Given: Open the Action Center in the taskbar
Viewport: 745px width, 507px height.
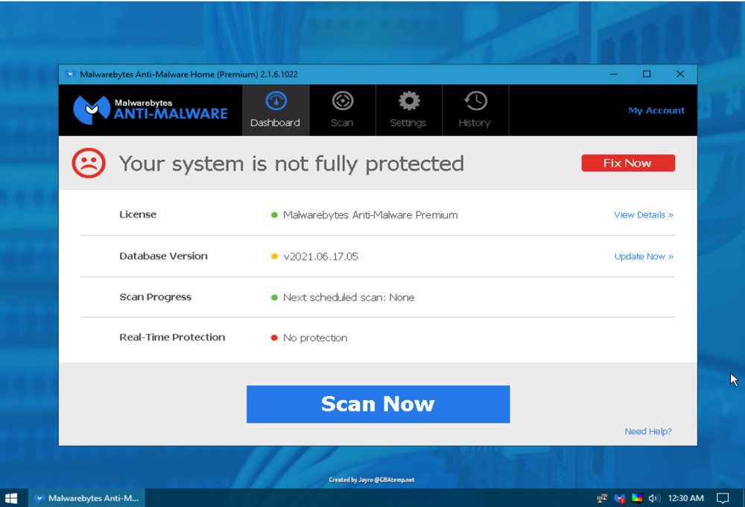Looking at the screenshot, I should coord(722,498).
